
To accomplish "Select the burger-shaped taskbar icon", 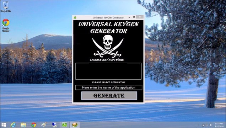I will tap(75, 125).
